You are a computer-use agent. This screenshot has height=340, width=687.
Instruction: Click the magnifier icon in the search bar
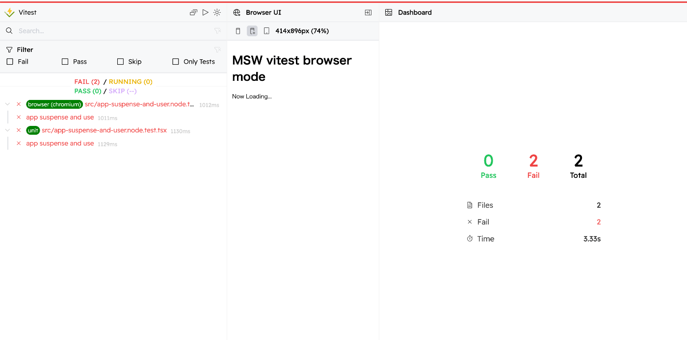pos(9,31)
